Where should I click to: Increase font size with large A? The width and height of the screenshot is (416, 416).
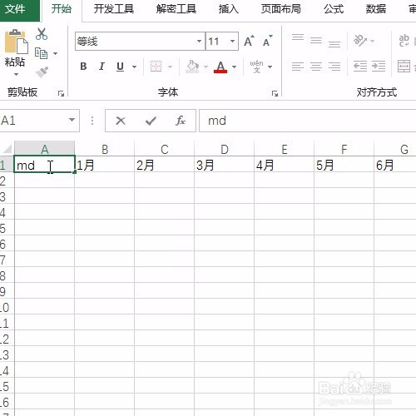249,41
